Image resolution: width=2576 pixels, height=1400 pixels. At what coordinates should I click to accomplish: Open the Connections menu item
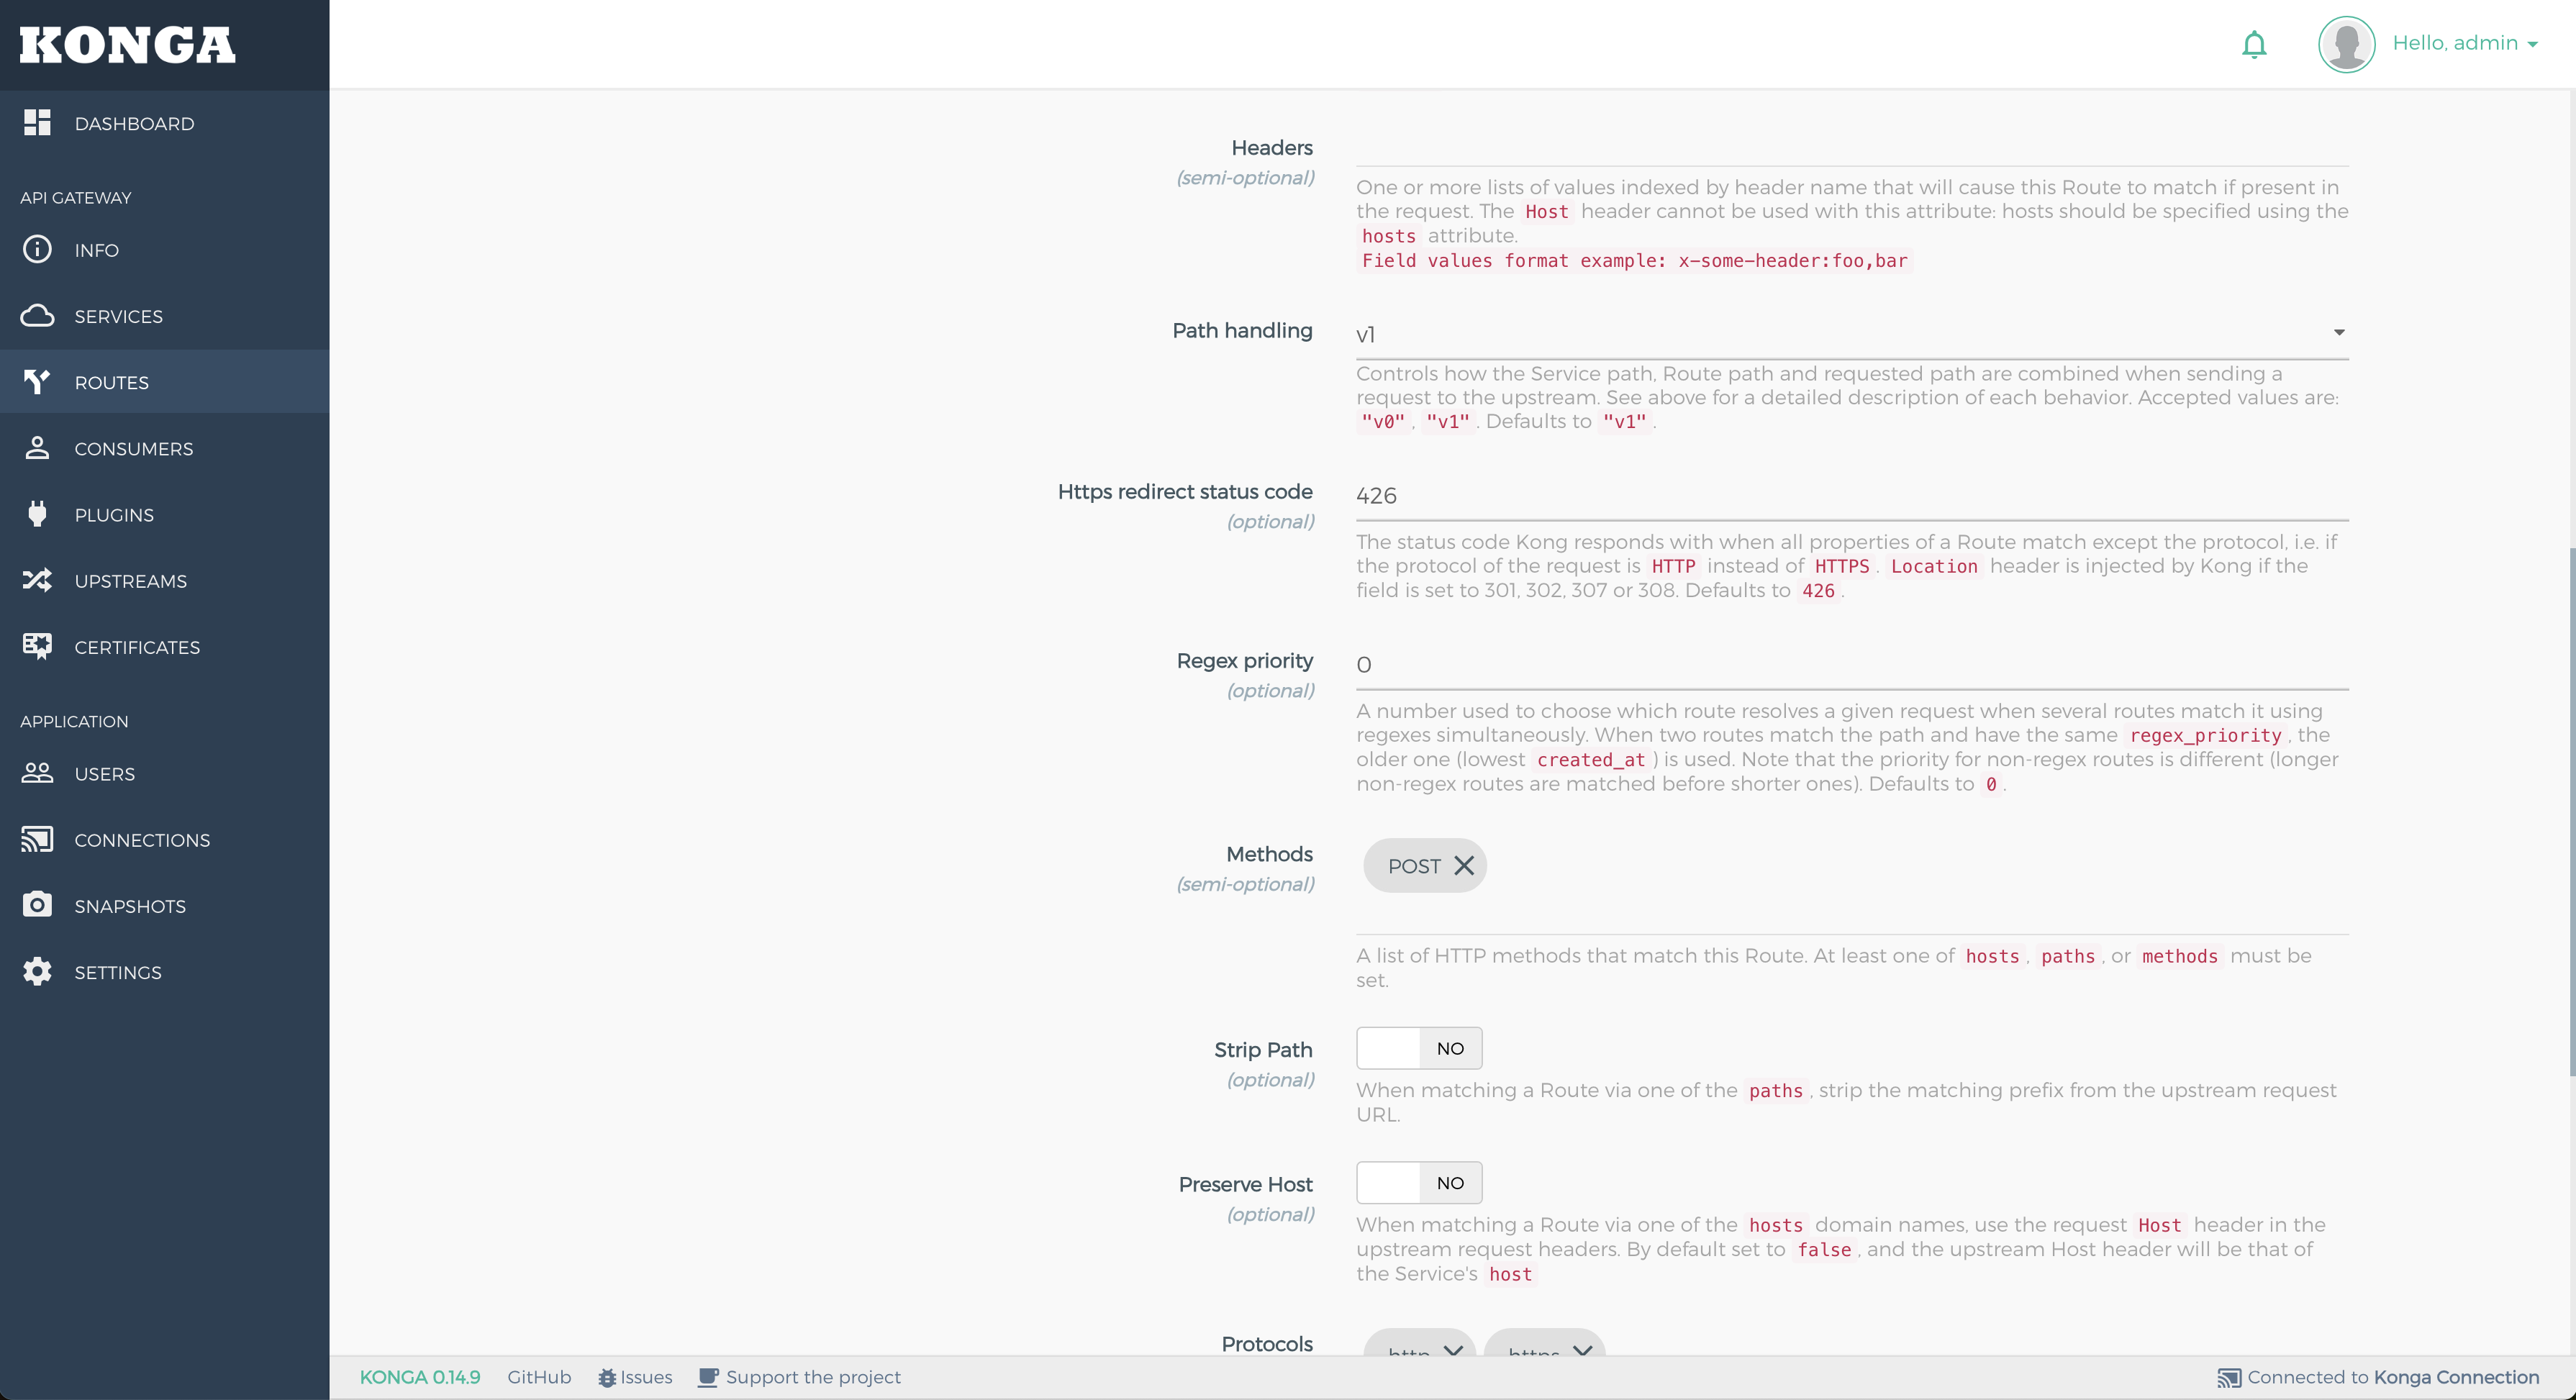[x=142, y=840]
